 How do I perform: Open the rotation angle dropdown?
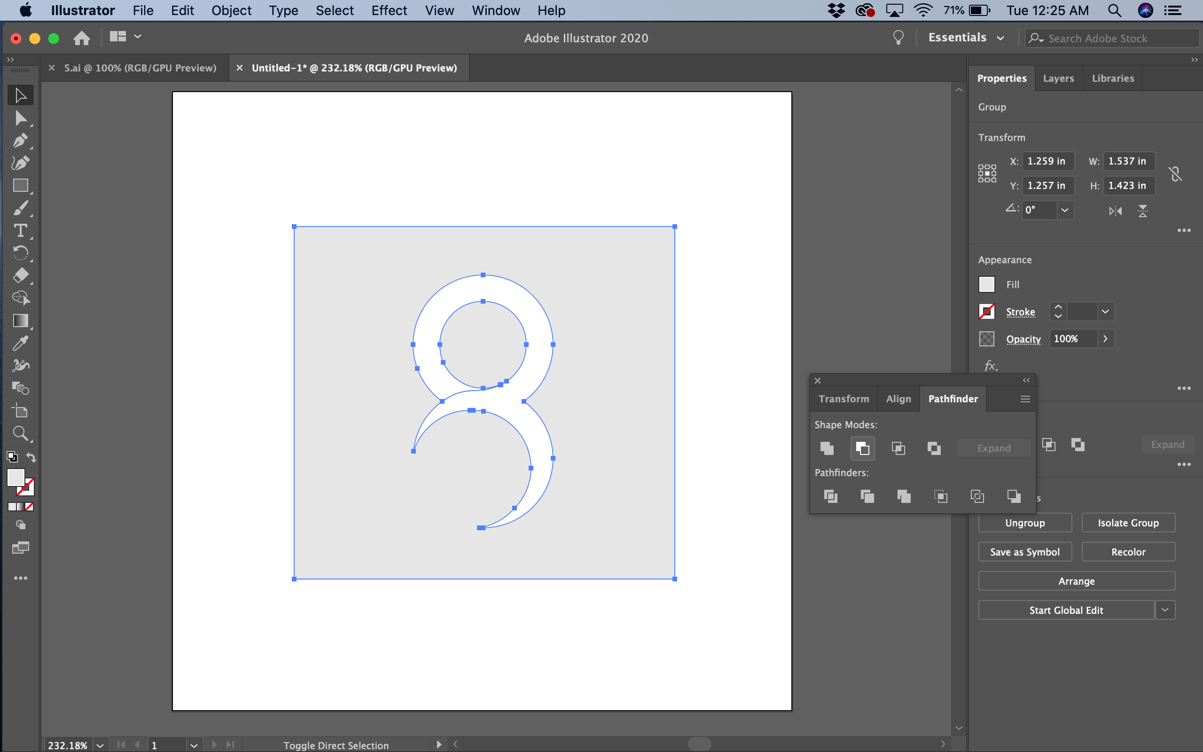(1065, 210)
